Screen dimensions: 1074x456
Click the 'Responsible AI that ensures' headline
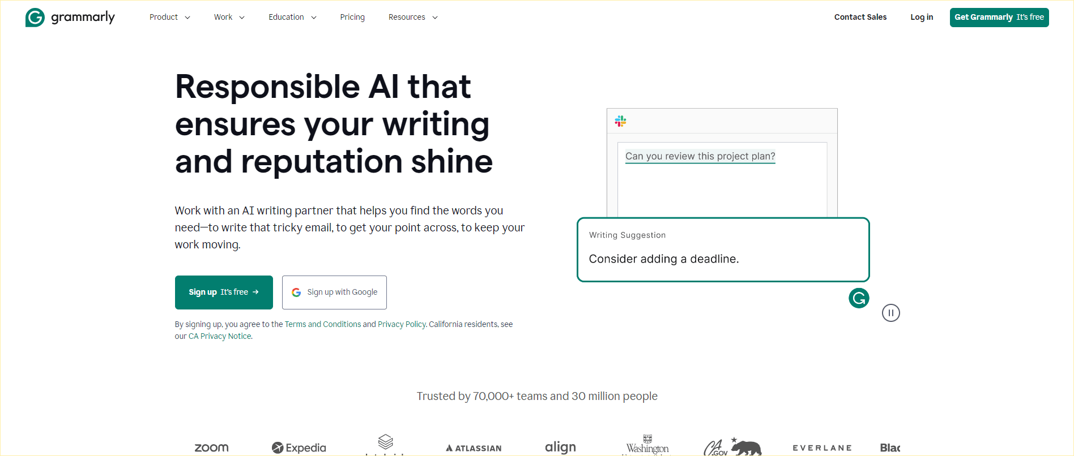click(x=334, y=124)
